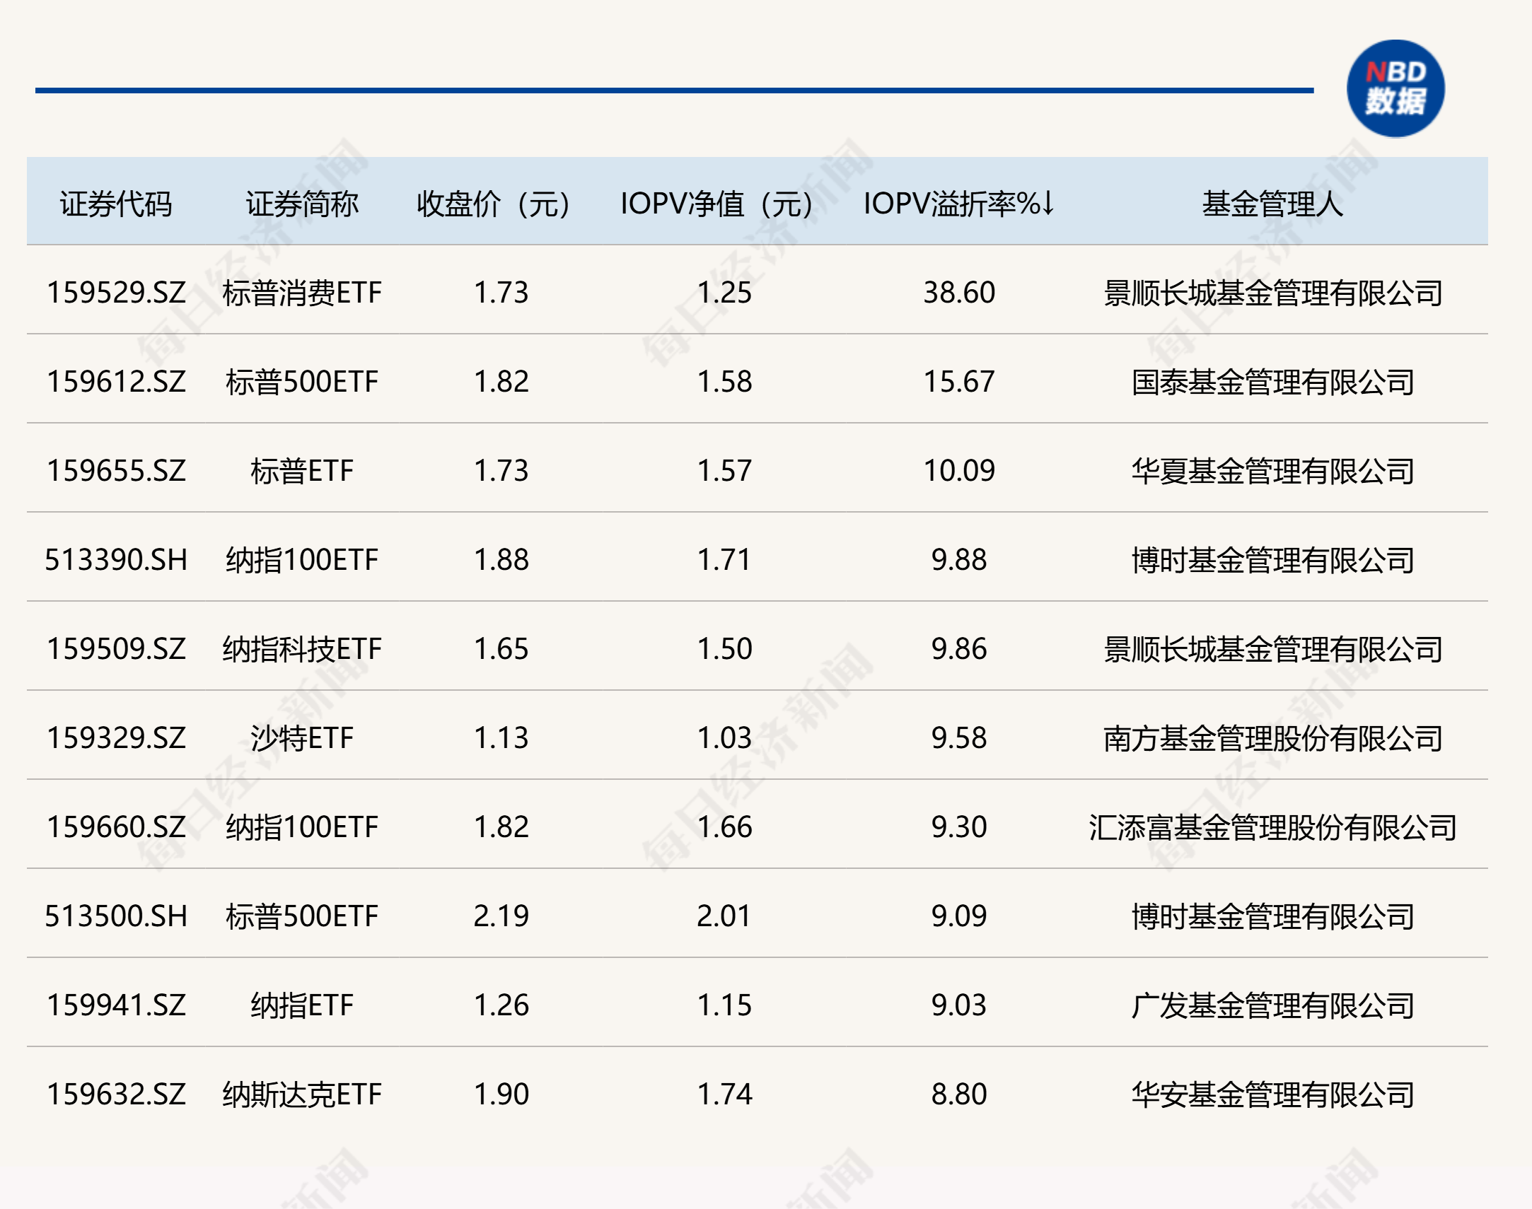Image resolution: width=1532 pixels, height=1209 pixels.
Task: Click premium rate value 15.67
Action: click(x=959, y=382)
